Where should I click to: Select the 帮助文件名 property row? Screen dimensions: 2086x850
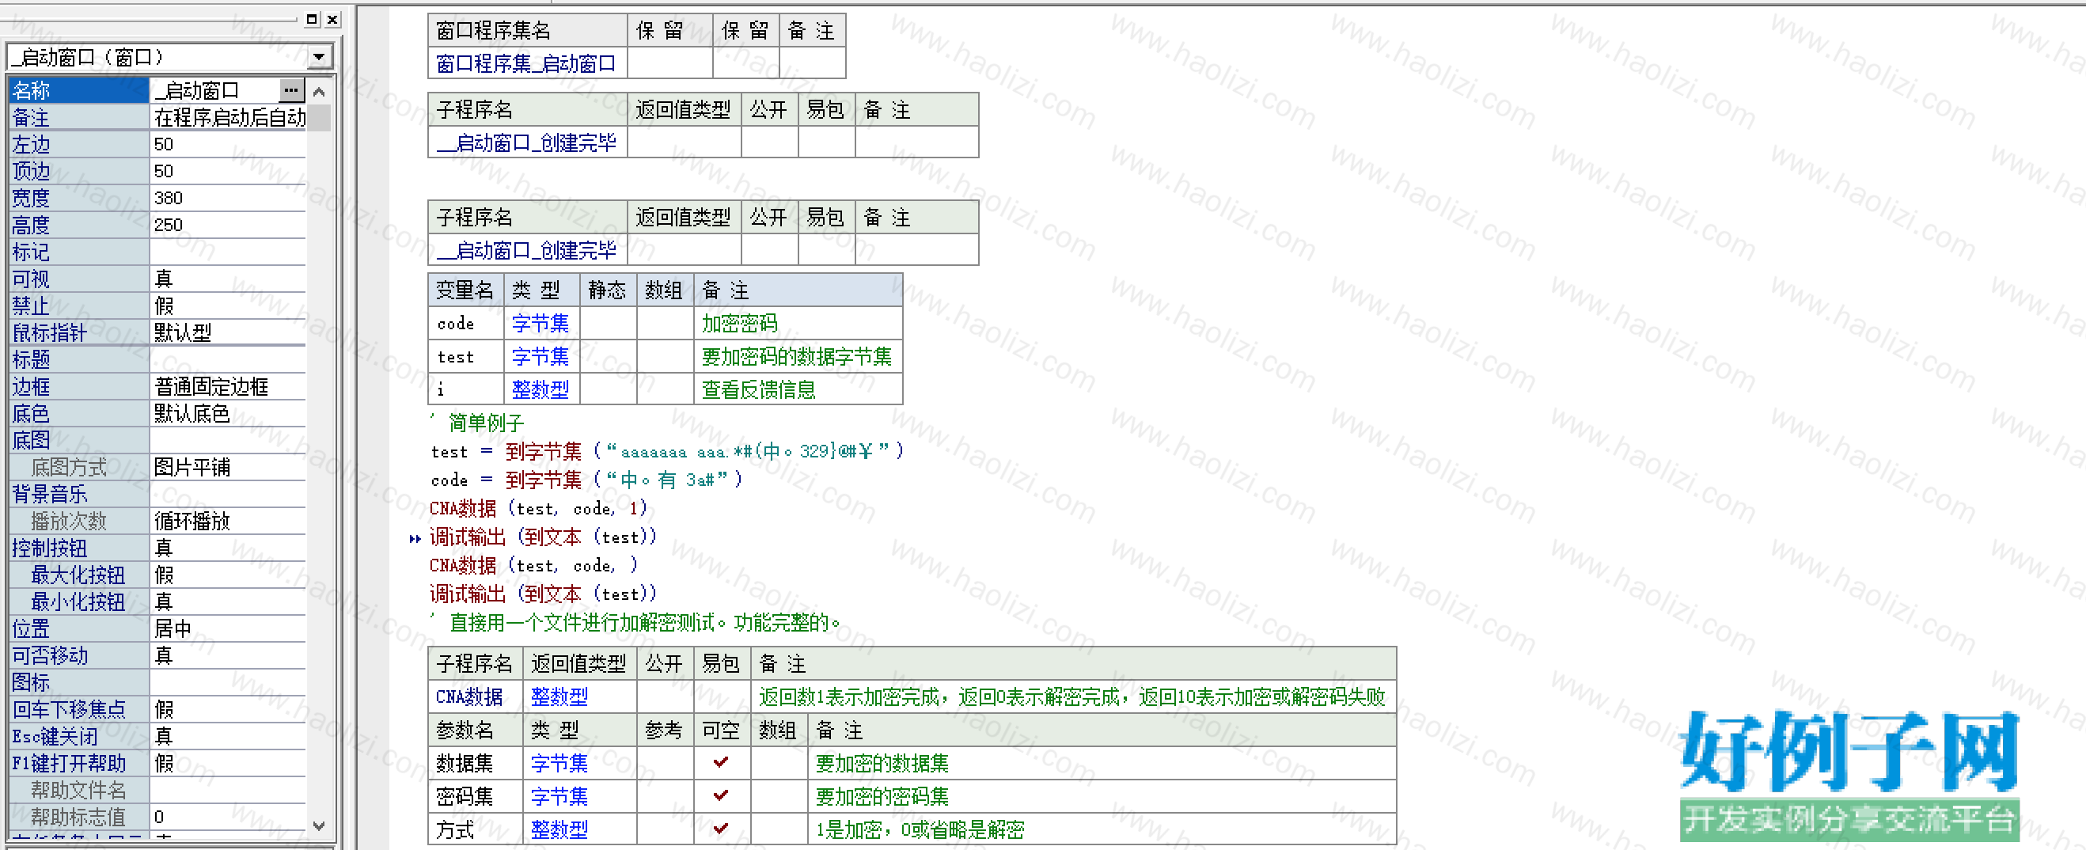pos(158,790)
